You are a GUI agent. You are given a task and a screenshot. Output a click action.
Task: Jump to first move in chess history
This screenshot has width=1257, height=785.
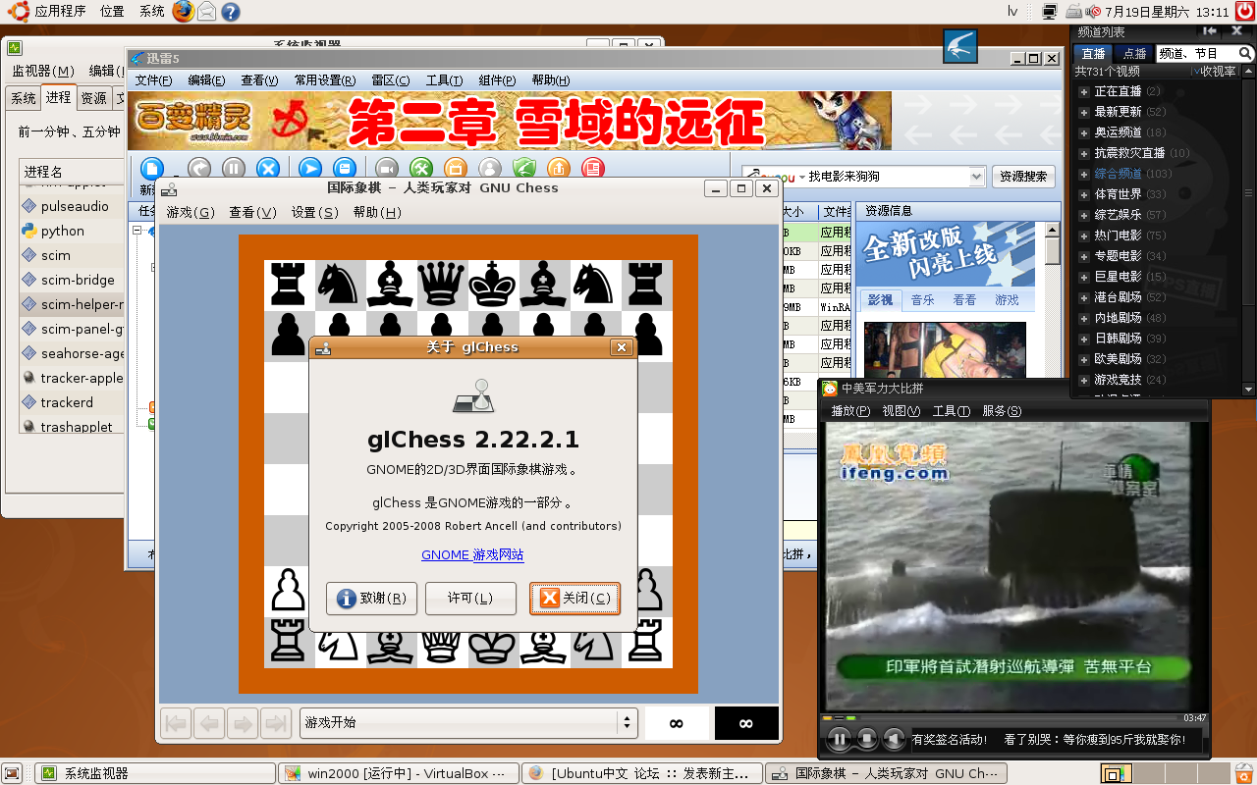tap(177, 724)
